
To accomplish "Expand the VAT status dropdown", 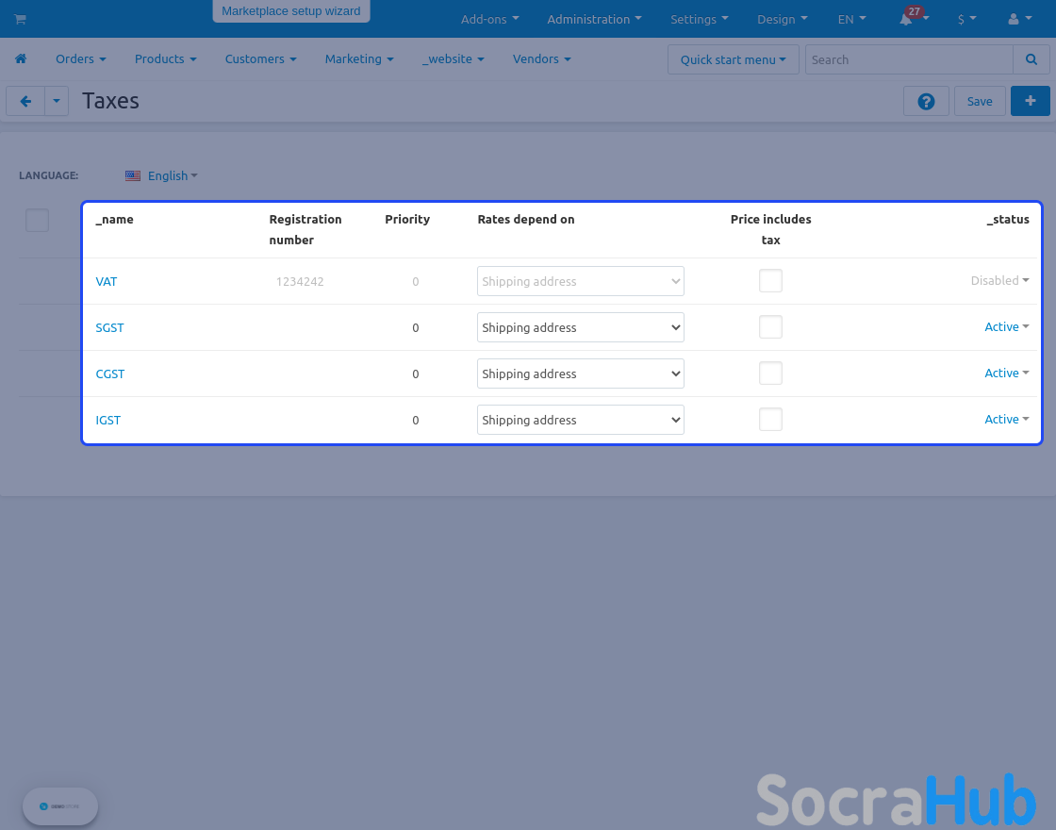I will tap(999, 280).
